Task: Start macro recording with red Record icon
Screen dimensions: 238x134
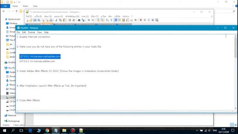Action: [141, 20]
